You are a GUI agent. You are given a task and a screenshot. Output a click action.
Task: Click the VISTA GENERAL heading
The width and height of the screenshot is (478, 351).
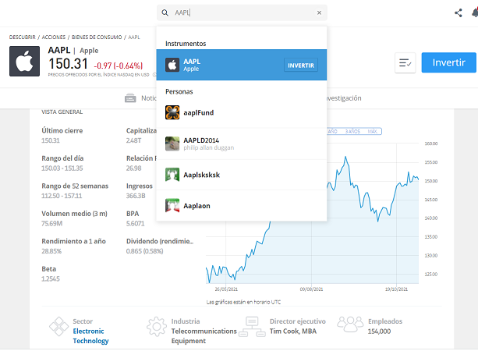pos(62,112)
